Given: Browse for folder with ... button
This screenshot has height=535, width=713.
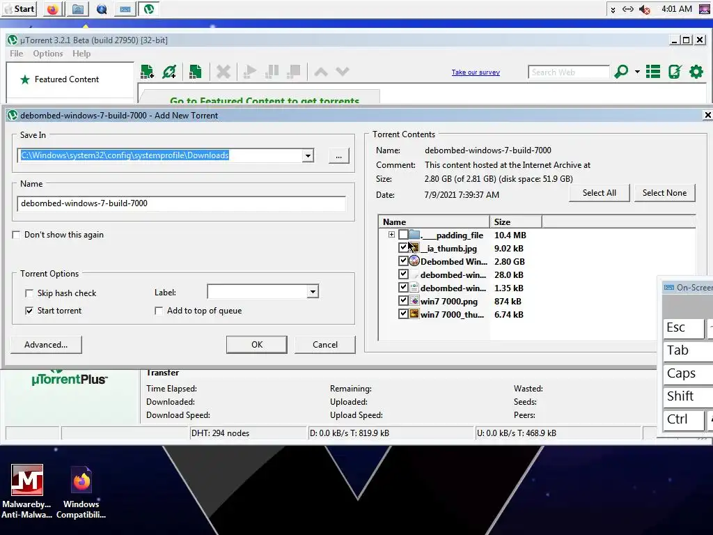Looking at the screenshot, I should (x=339, y=156).
